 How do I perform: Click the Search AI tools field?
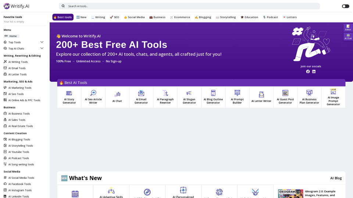tap(189, 6)
